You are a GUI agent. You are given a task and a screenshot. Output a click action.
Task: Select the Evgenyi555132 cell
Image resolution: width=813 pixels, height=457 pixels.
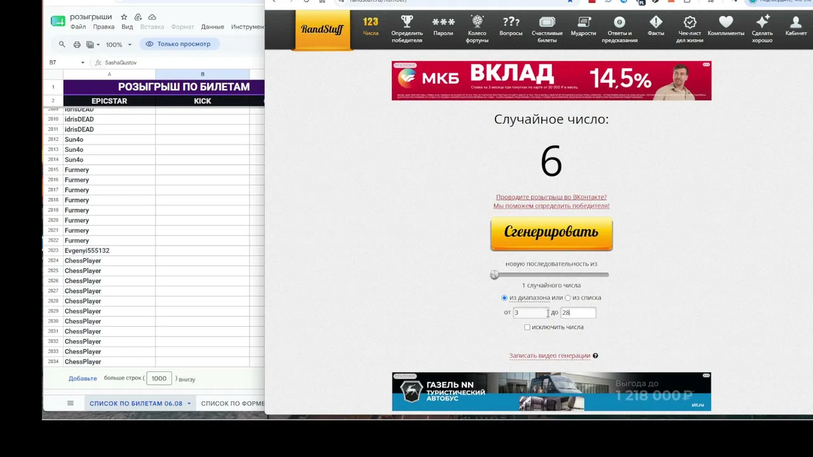coord(109,251)
